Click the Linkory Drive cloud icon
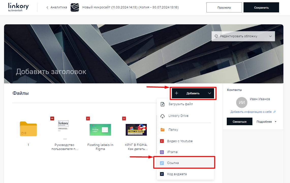This screenshot has width=290, height=183. click(x=163, y=116)
